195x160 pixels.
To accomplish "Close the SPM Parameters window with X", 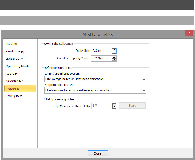I will [189, 34].
